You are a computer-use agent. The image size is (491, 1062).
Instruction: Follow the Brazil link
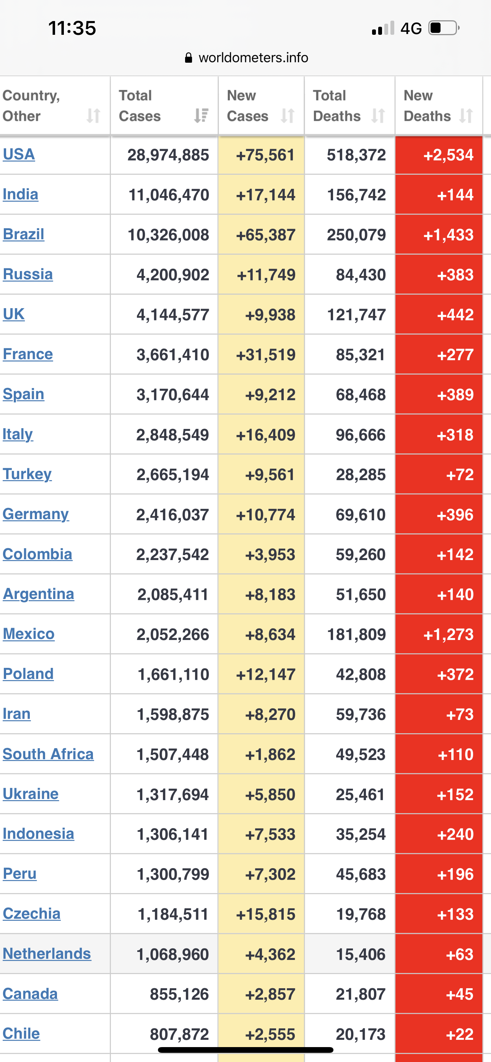click(x=23, y=234)
